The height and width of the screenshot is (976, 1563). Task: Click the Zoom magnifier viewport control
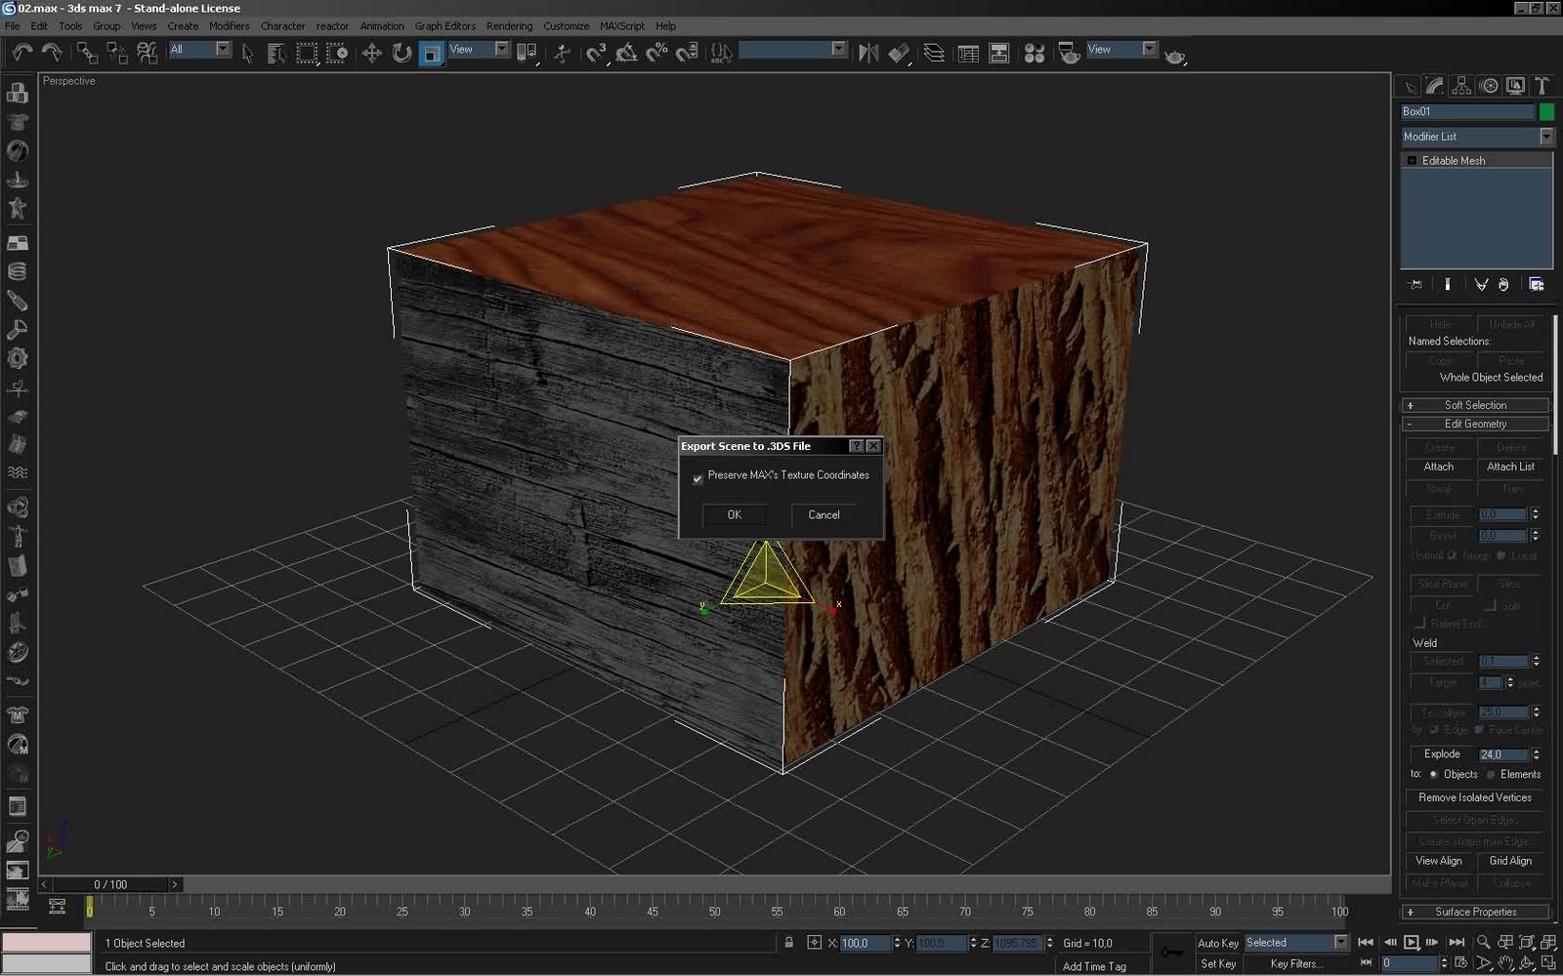pyautogui.click(x=1483, y=943)
